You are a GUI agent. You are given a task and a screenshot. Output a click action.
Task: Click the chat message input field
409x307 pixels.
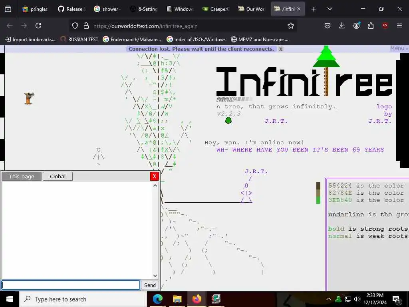(71, 285)
